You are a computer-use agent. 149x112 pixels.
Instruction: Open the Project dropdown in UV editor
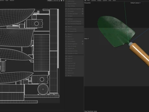click(x=52, y=1)
